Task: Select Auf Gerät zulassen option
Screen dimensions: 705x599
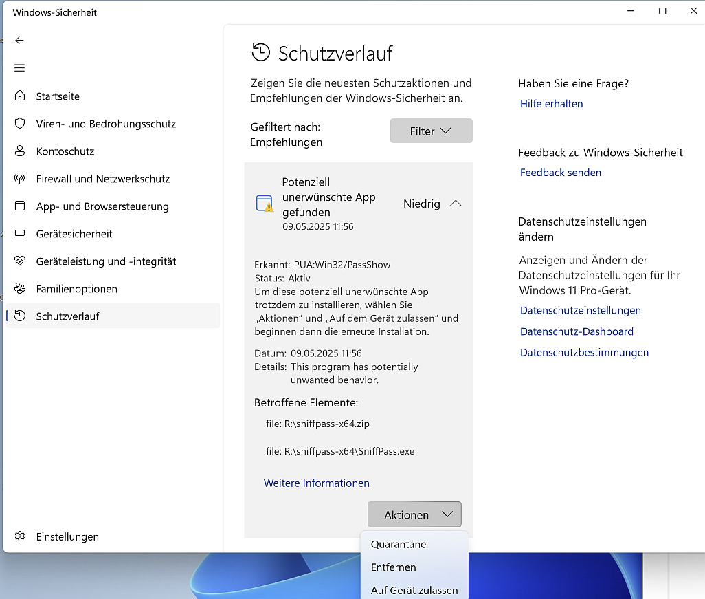Action: [414, 590]
